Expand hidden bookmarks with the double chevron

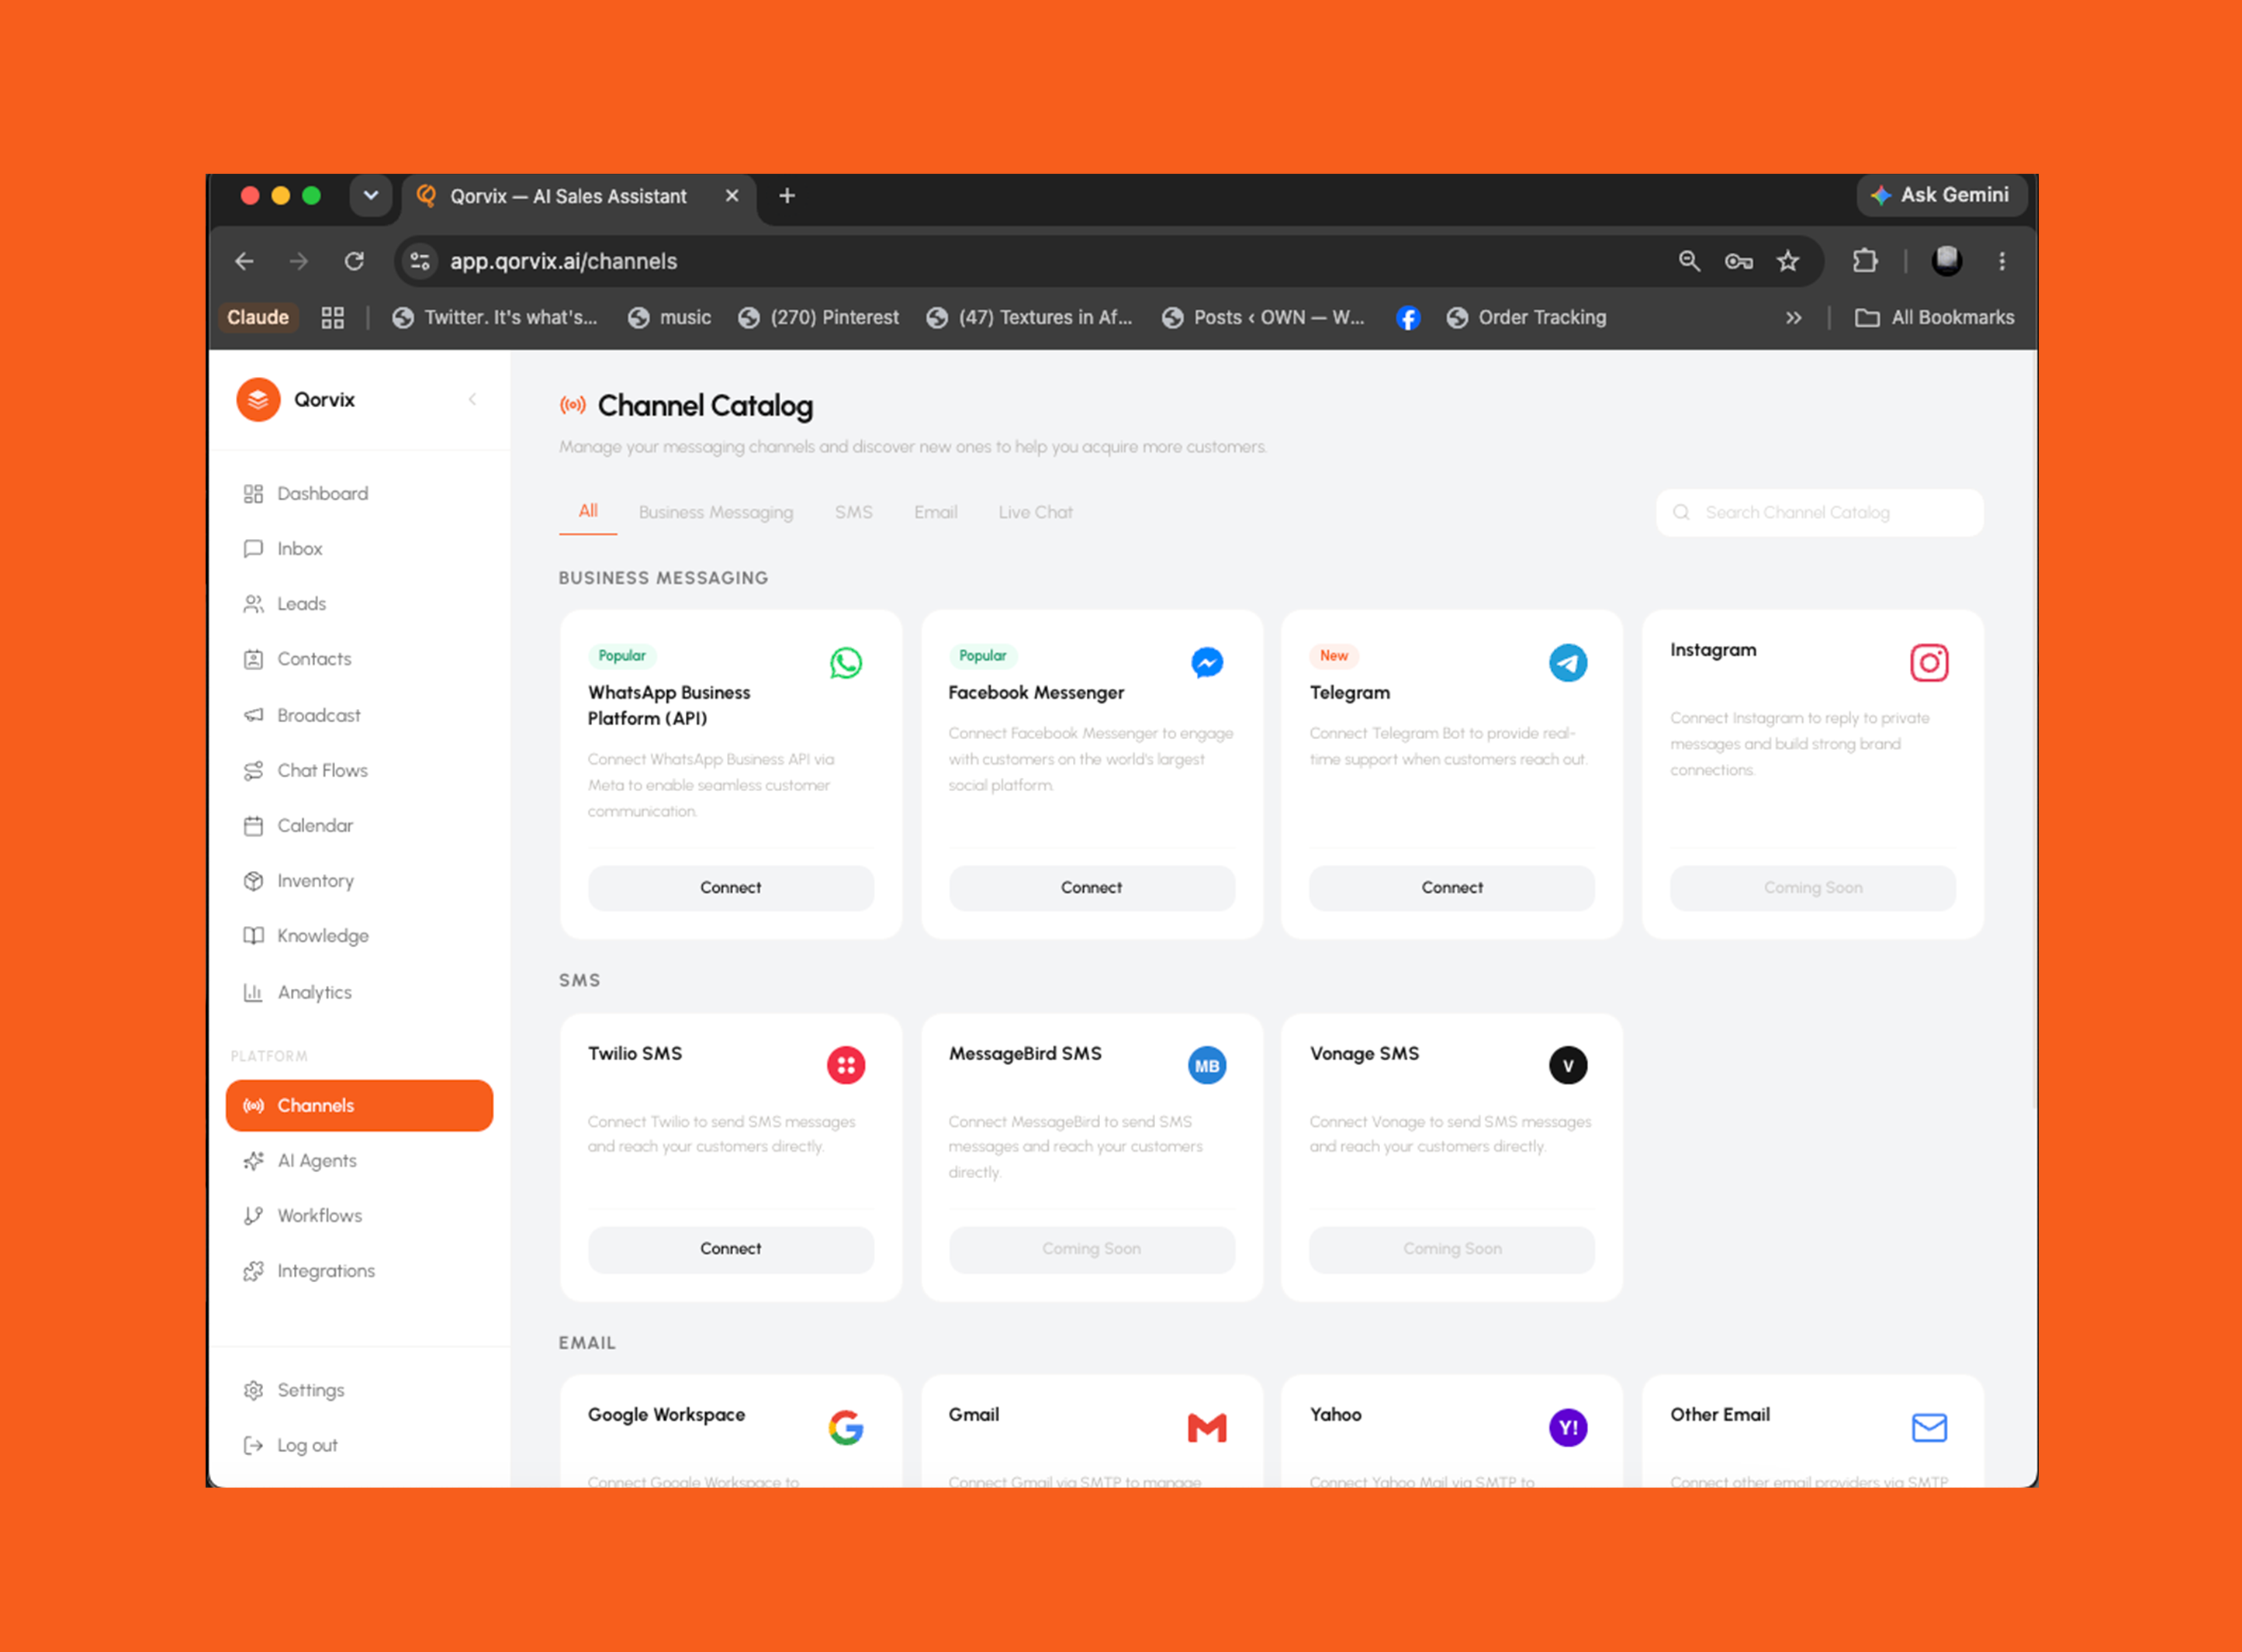[1794, 318]
